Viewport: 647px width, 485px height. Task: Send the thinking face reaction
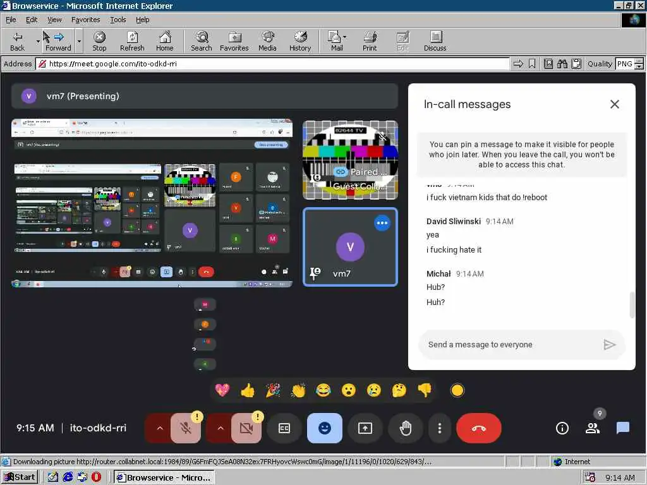[x=399, y=390]
